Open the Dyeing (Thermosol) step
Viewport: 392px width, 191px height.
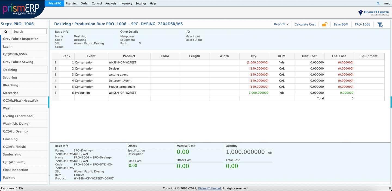coord(19,116)
